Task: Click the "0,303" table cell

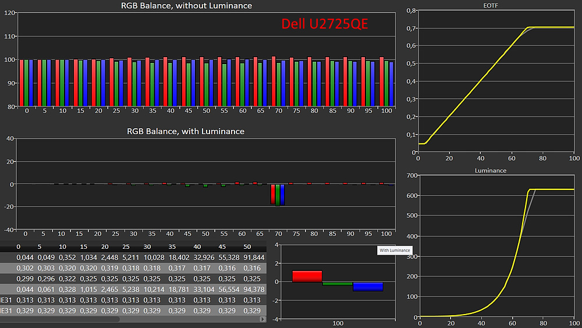Action: point(46,268)
